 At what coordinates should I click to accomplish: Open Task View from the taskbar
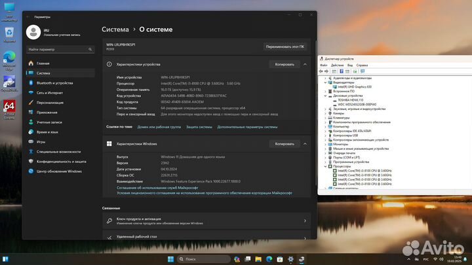pyautogui.click(x=247, y=259)
